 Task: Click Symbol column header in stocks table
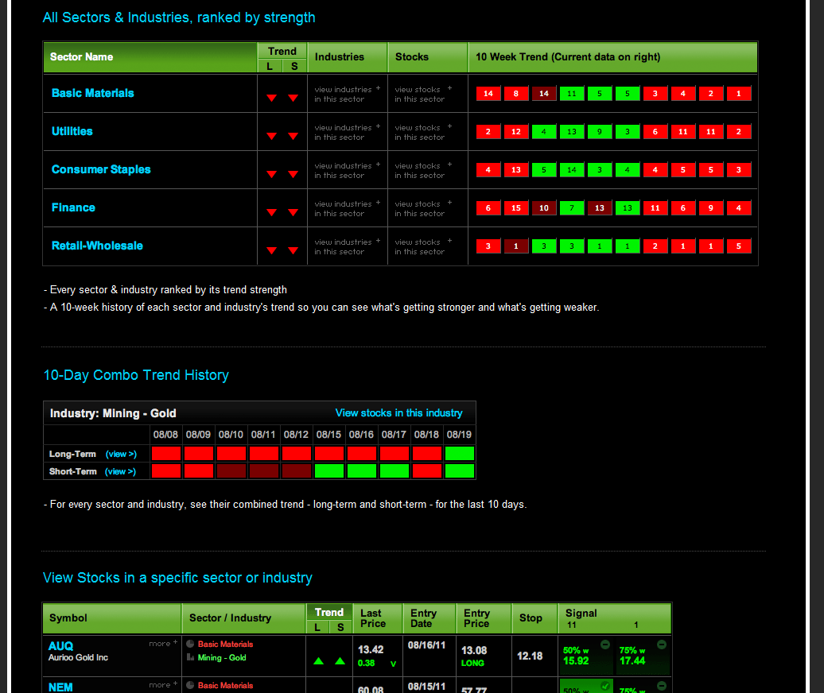[112, 618]
